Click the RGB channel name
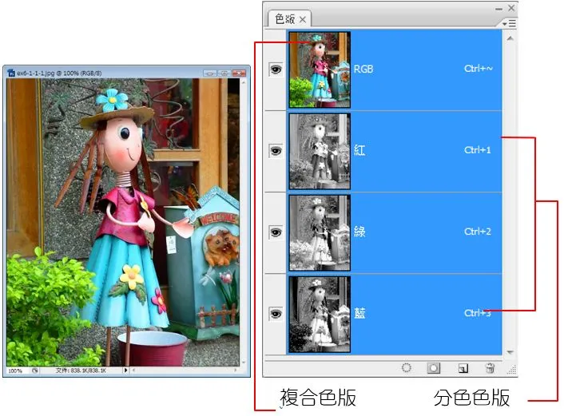Screen dimensions: 564x416 [x=363, y=69]
